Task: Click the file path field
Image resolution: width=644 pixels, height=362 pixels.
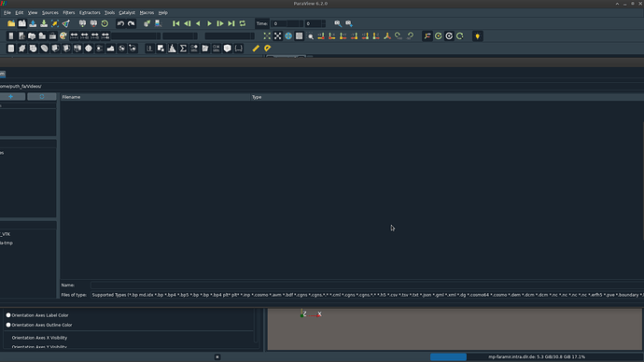Action: click(x=322, y=86)
